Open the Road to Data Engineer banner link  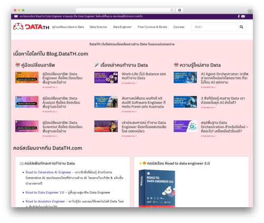point(81,16)
